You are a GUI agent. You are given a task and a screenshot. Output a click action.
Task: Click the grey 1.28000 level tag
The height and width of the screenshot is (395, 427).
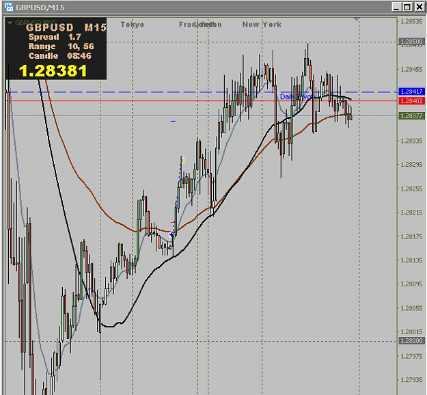[x=411, y=341]
